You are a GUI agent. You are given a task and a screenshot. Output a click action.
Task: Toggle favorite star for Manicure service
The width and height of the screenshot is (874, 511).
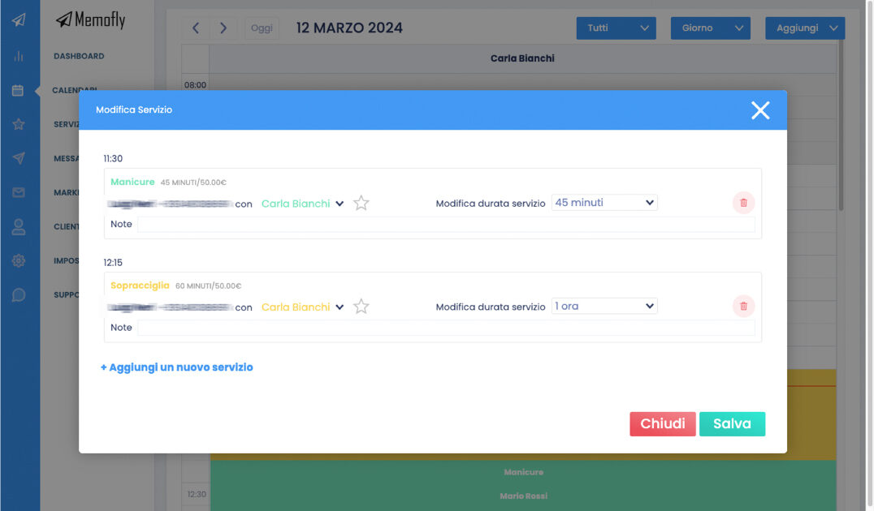(361, 204)
